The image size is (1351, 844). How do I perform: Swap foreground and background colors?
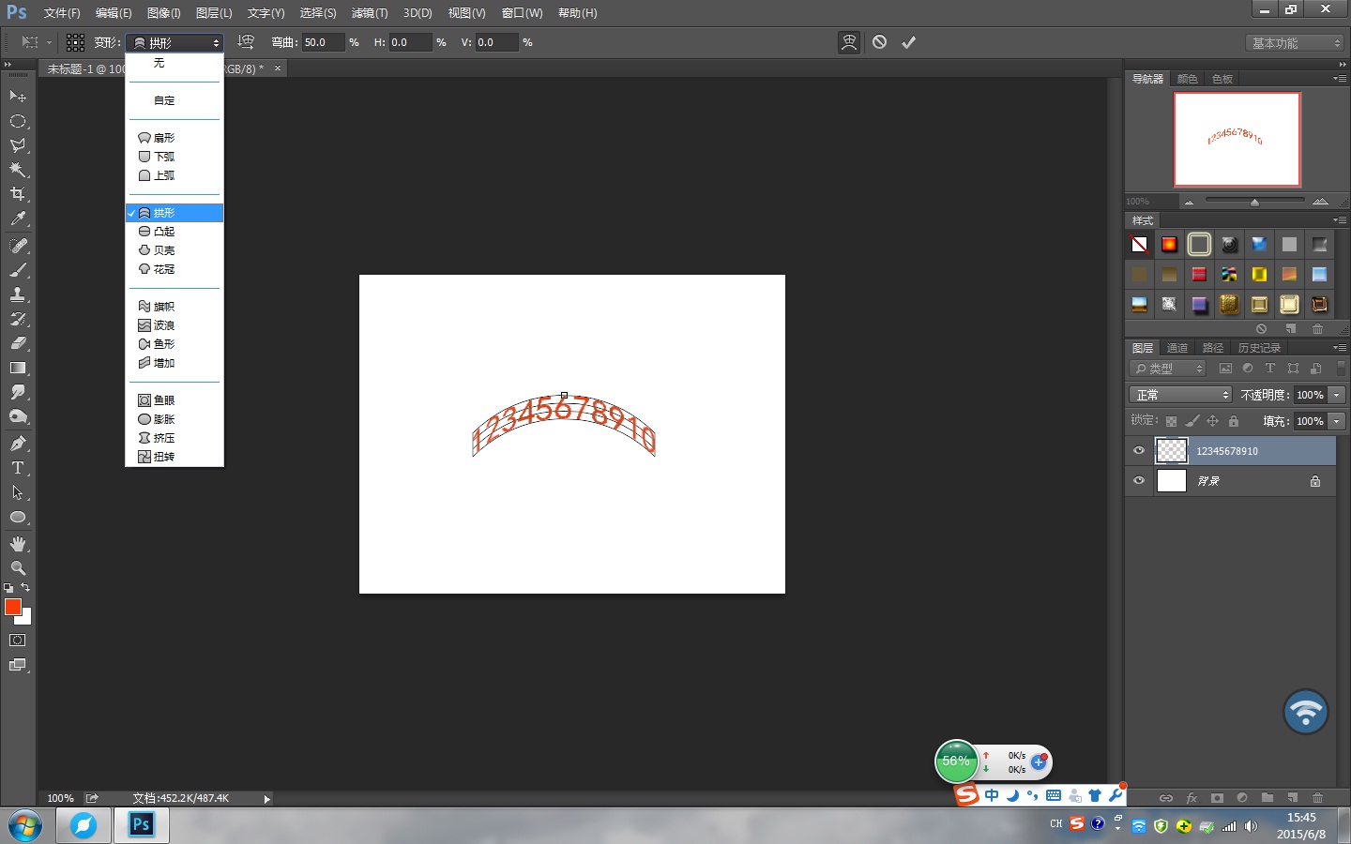[26, 588]
